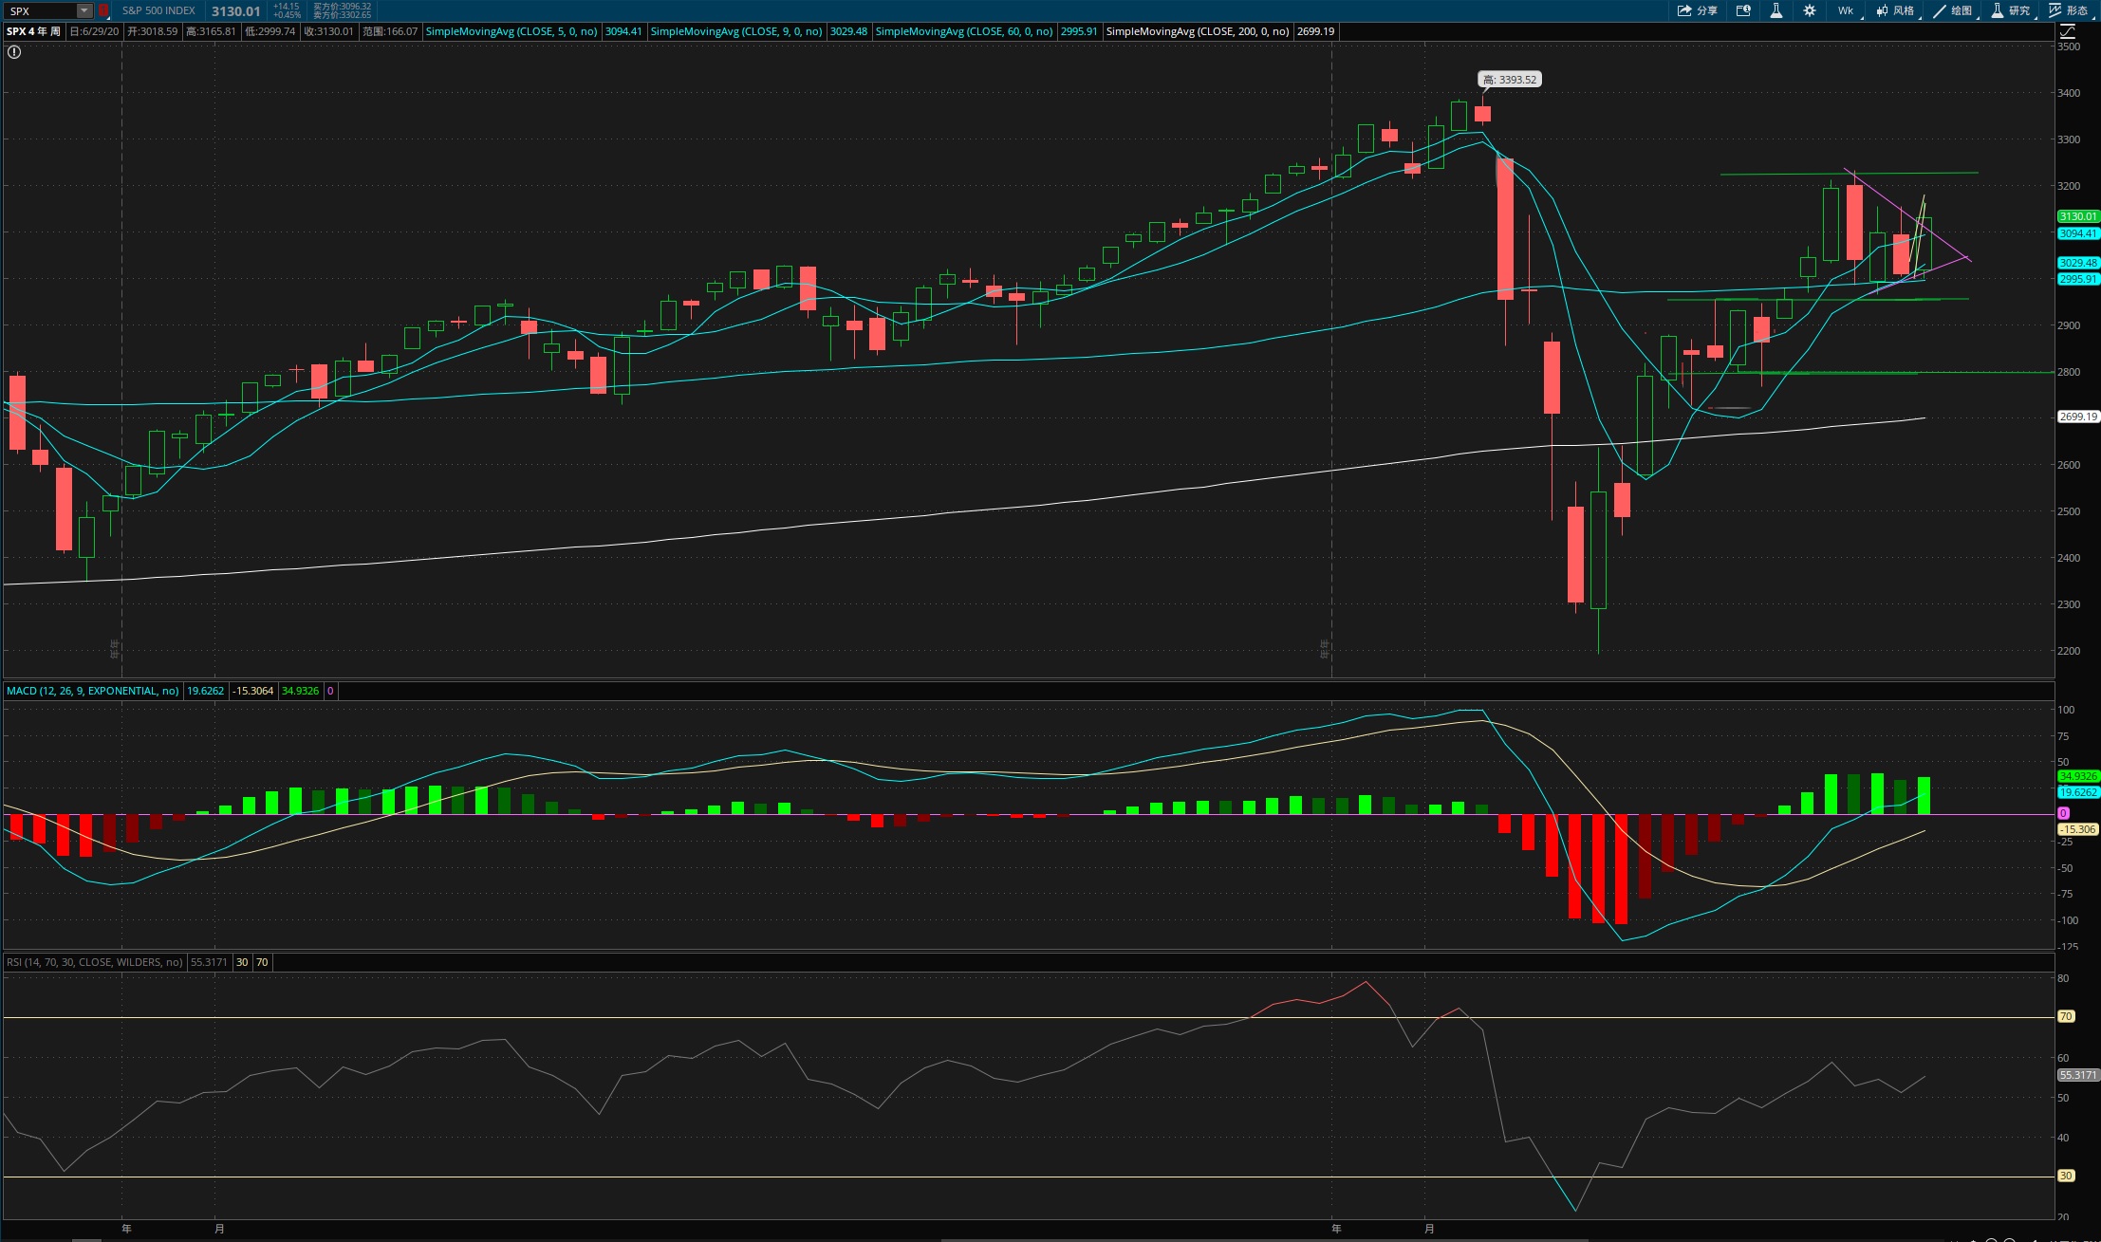Open the Share menu button
Screen dimensions: 2101x1242
coord(1698,10)
